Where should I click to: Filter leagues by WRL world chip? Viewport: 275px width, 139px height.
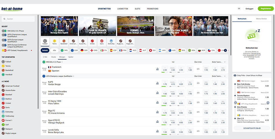[x=64, y=50]
